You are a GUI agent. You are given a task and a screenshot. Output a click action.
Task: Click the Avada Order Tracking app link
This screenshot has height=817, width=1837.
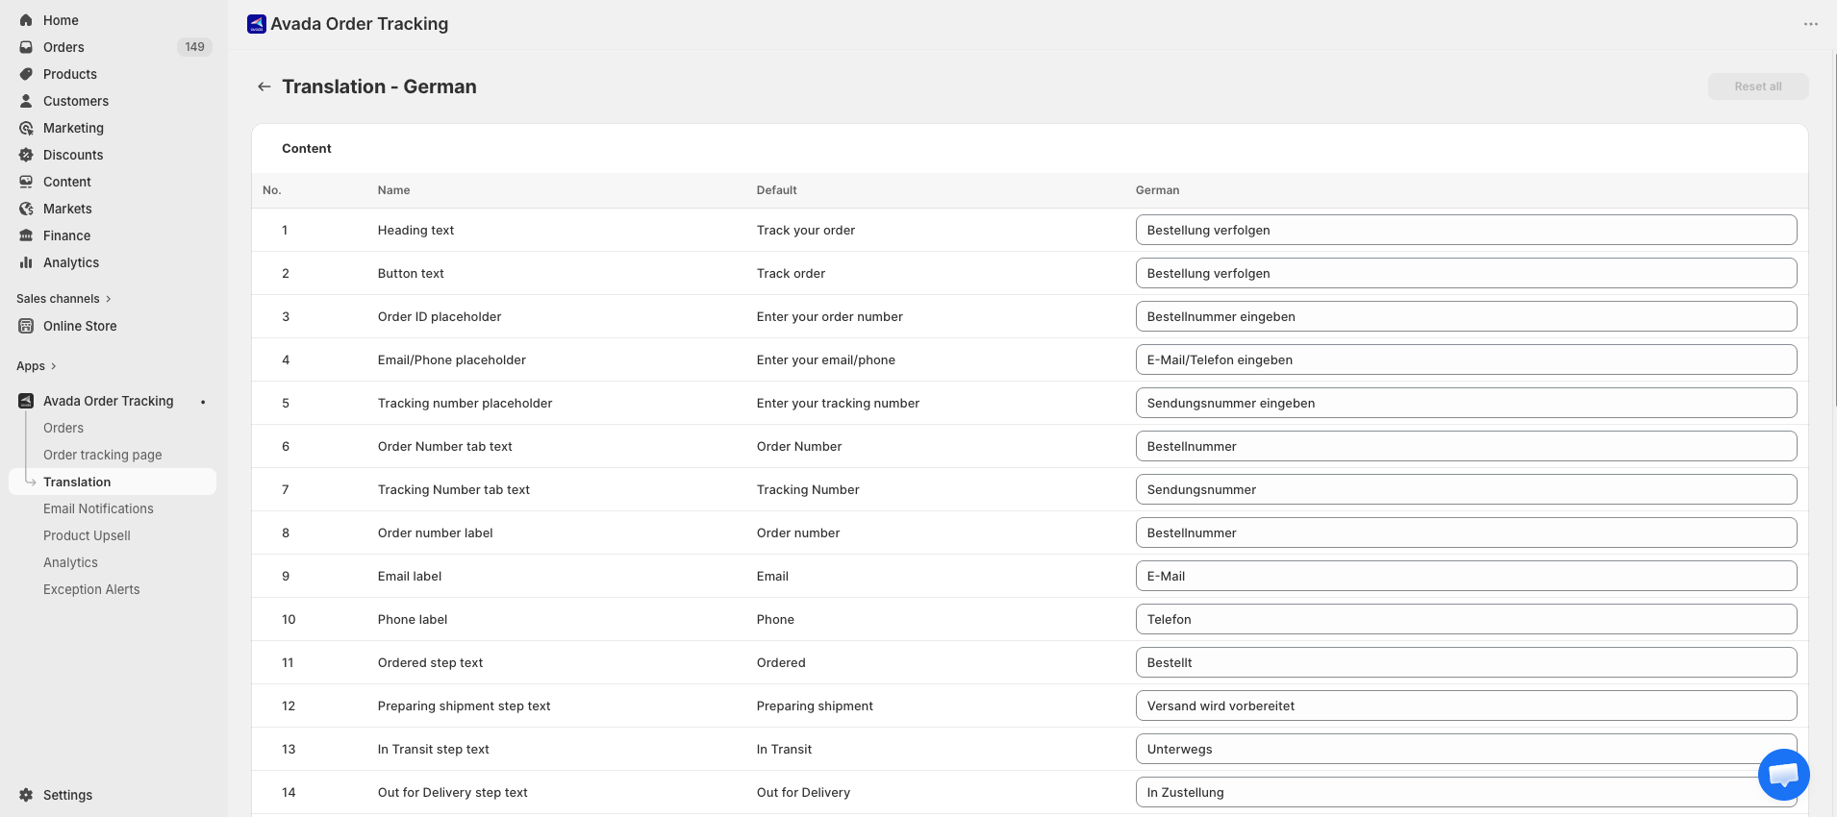109,401
